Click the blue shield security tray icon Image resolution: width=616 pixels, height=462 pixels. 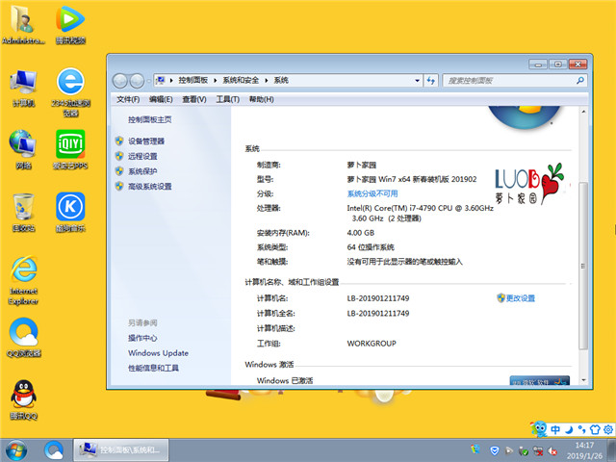pos(495,450)
